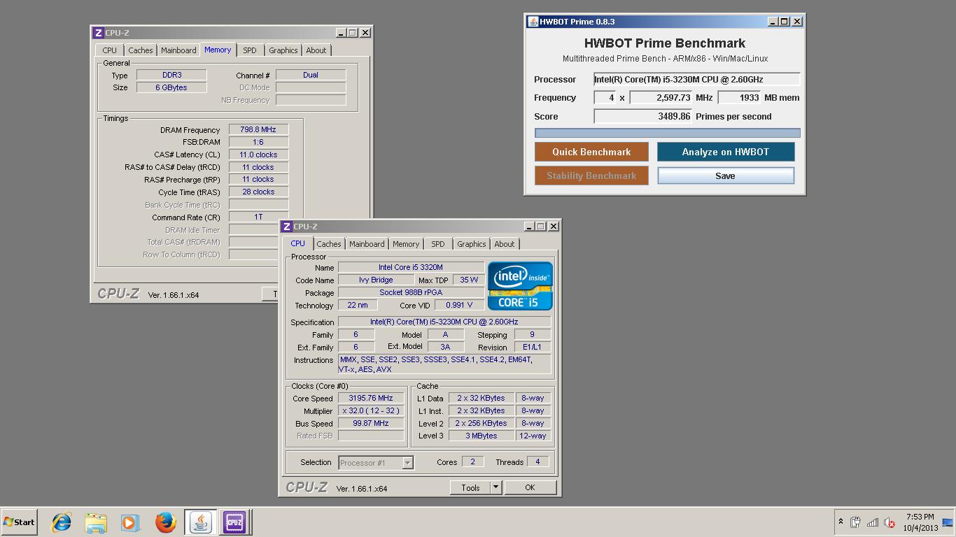Switch to CPU-Z taskbar icon

pos(234,522)
